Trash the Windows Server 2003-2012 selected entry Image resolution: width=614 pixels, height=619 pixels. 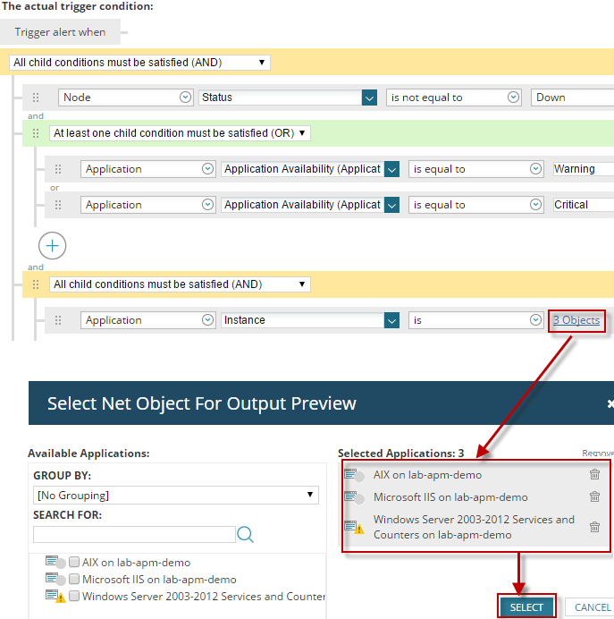click(x=594, y=527)
